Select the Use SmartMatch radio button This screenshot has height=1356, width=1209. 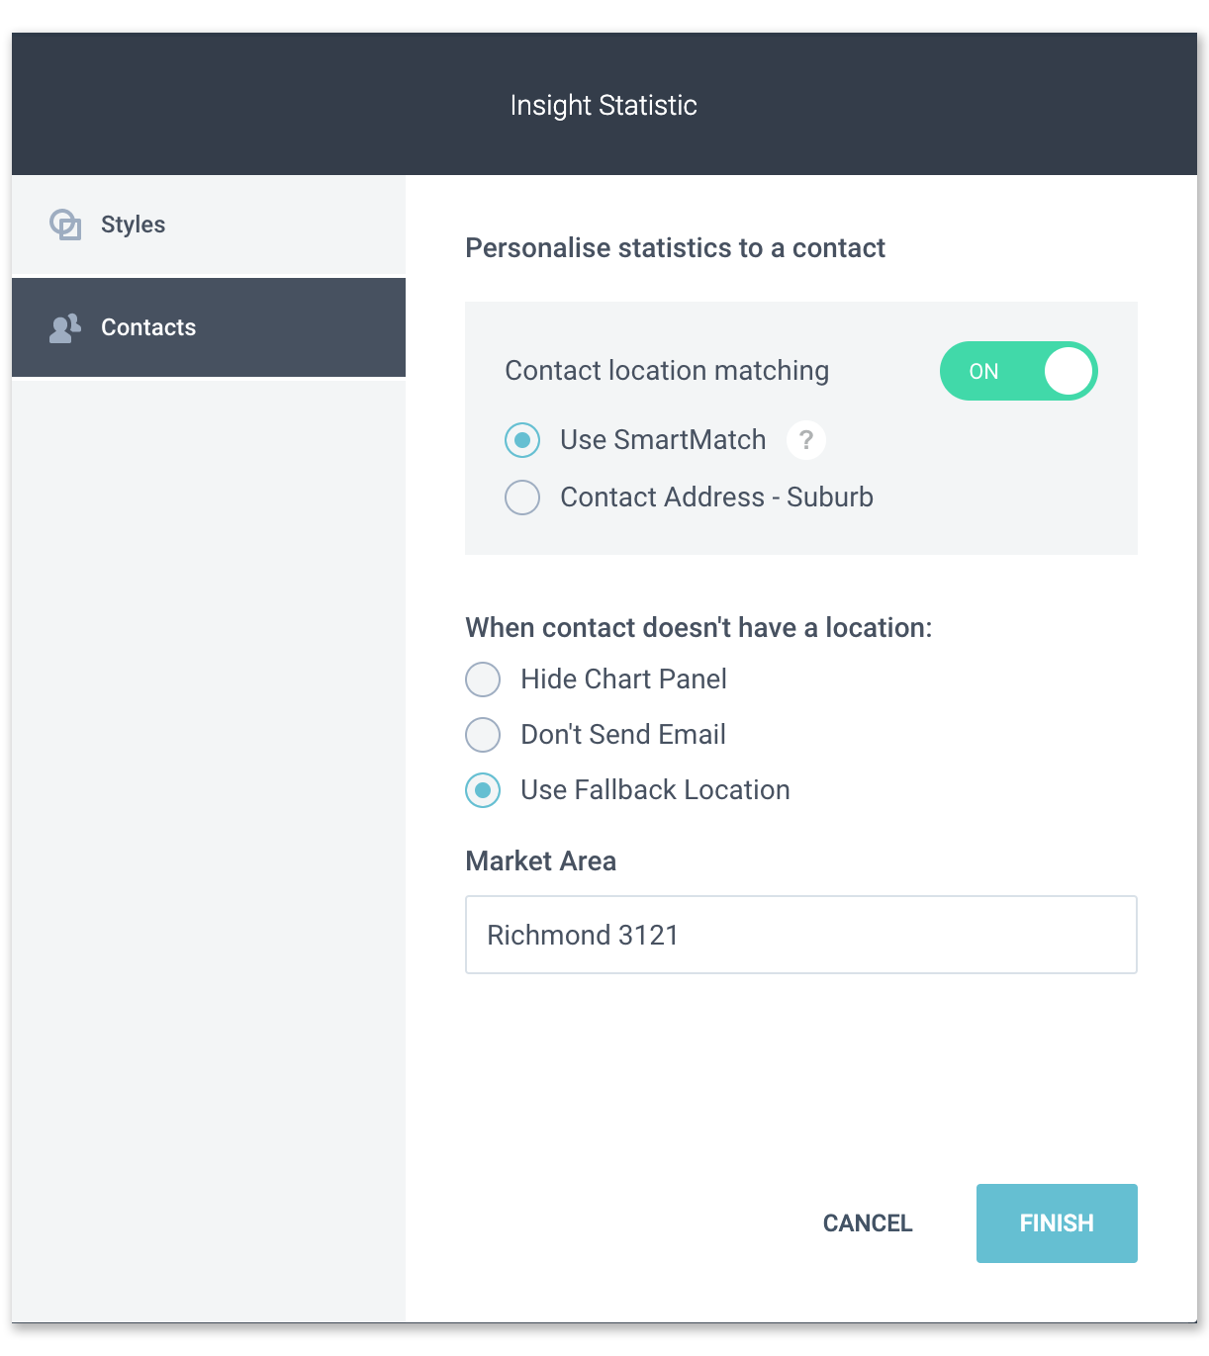(522, 440)
